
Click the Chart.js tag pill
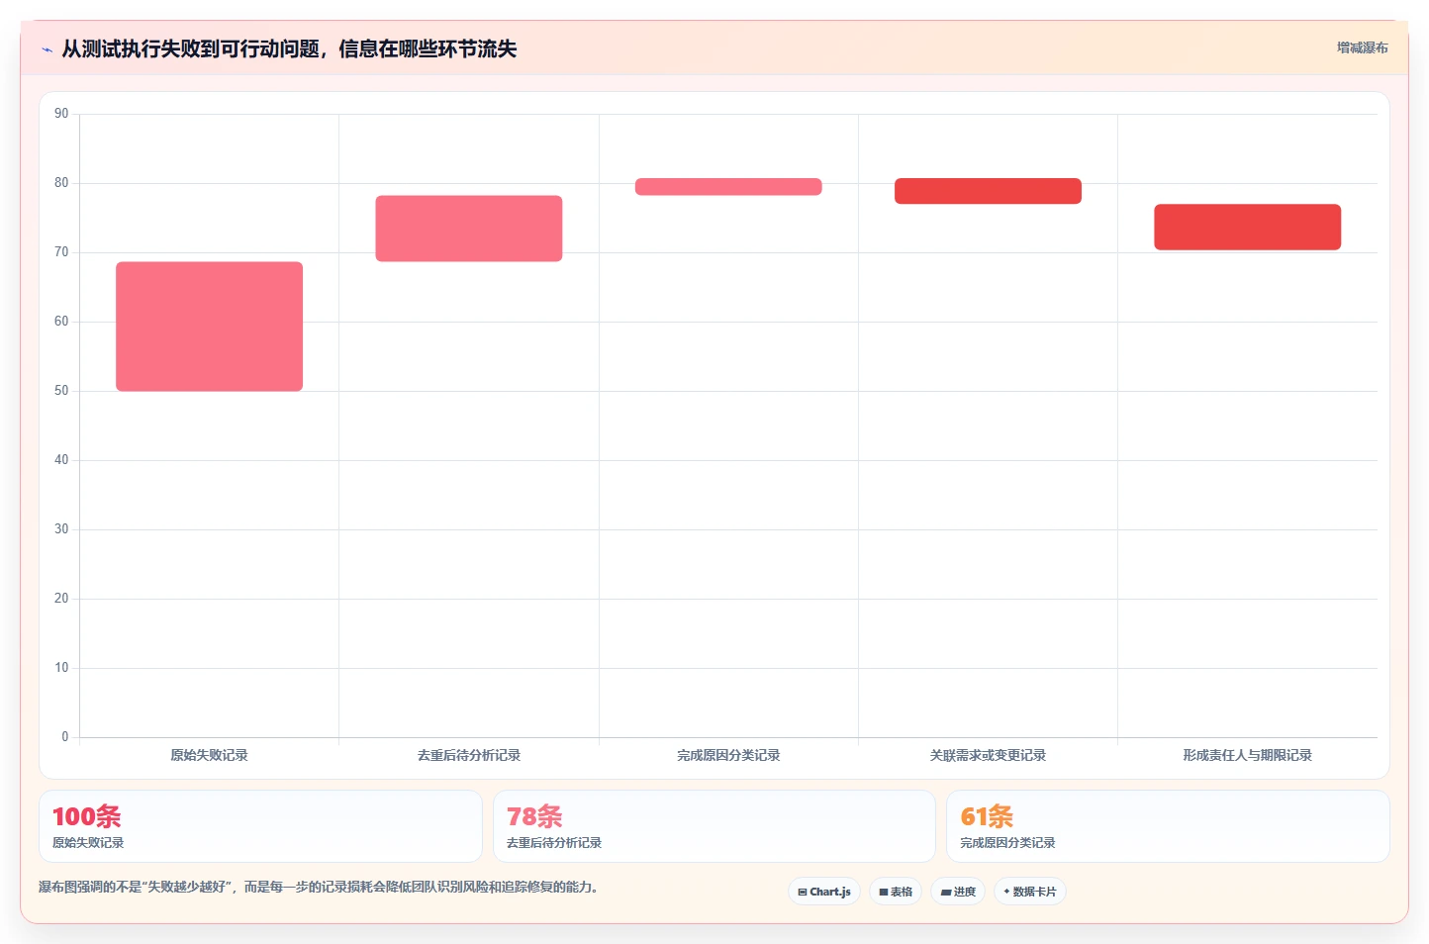[824, 892]
